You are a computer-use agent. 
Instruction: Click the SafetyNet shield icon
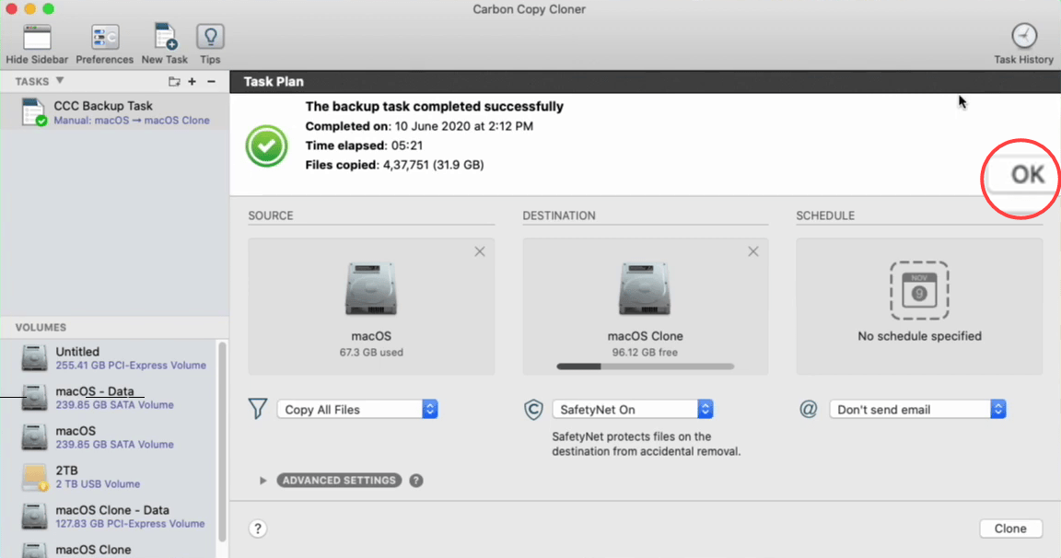click(533, 409)
